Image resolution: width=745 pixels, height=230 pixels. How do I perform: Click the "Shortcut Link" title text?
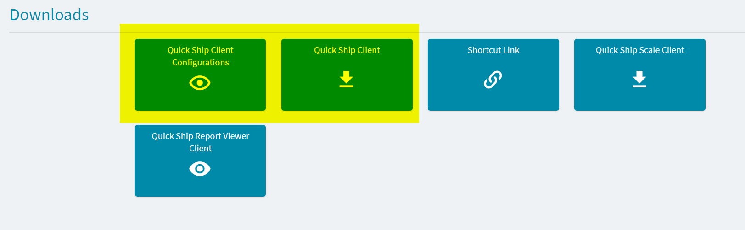(x=493, y=50)
